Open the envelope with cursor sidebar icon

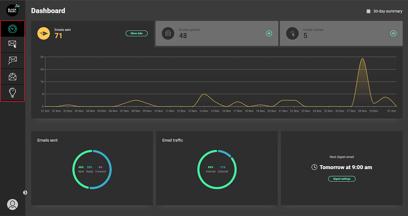point(13,45)
